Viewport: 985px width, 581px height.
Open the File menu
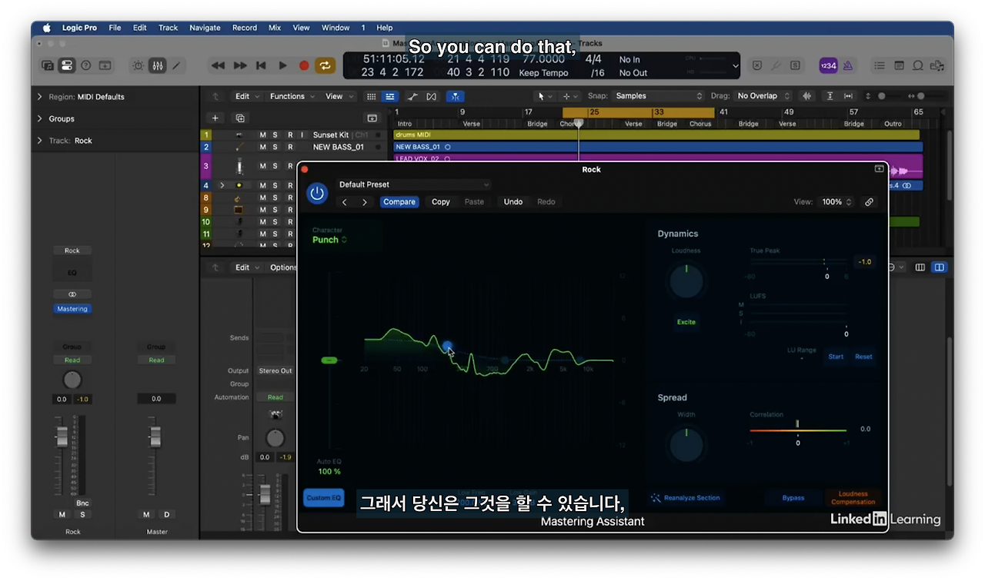(x=115, y=28)
